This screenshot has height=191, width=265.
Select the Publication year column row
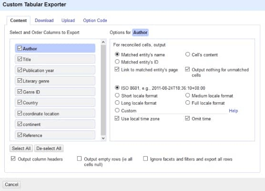point(55,70)
